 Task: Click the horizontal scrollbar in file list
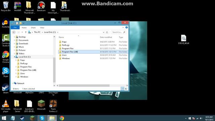pos(84,85)
